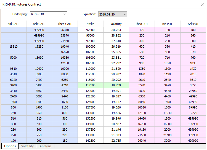The image size is (207, 150).
Task: Select strike 102500 cell
Action: (x=91, y=52)
